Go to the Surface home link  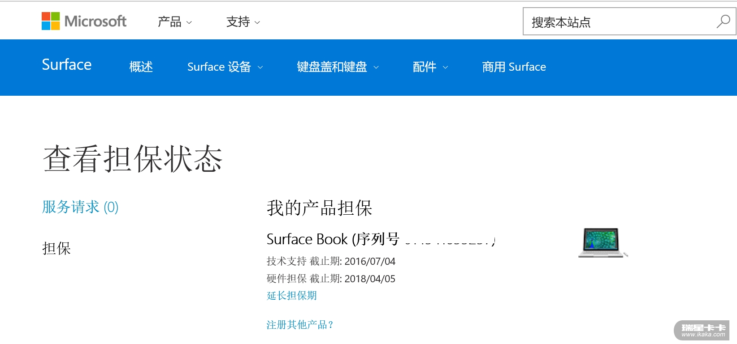click(67, 65)
